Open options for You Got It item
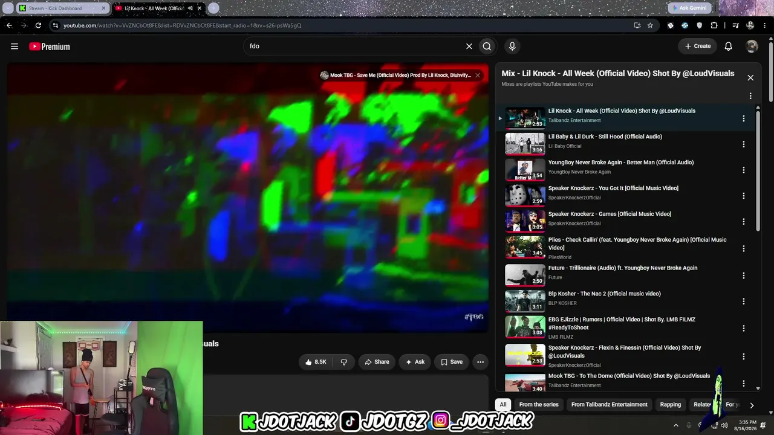The height and width of the screenshot is (435, 774). pos(744,196)
